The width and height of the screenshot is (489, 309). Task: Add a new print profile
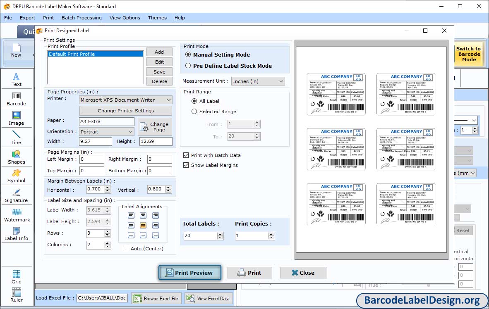tap(159, 52)
